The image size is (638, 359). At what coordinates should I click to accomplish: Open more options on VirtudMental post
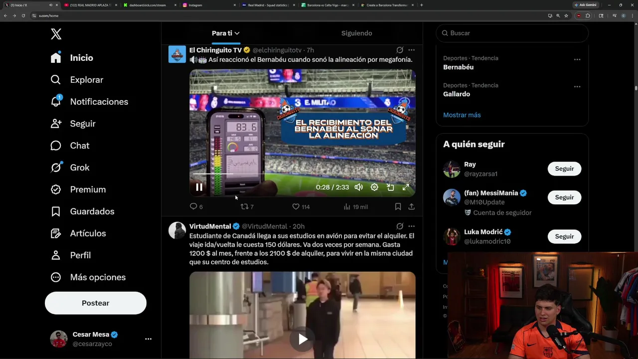(x=411, y=226)
